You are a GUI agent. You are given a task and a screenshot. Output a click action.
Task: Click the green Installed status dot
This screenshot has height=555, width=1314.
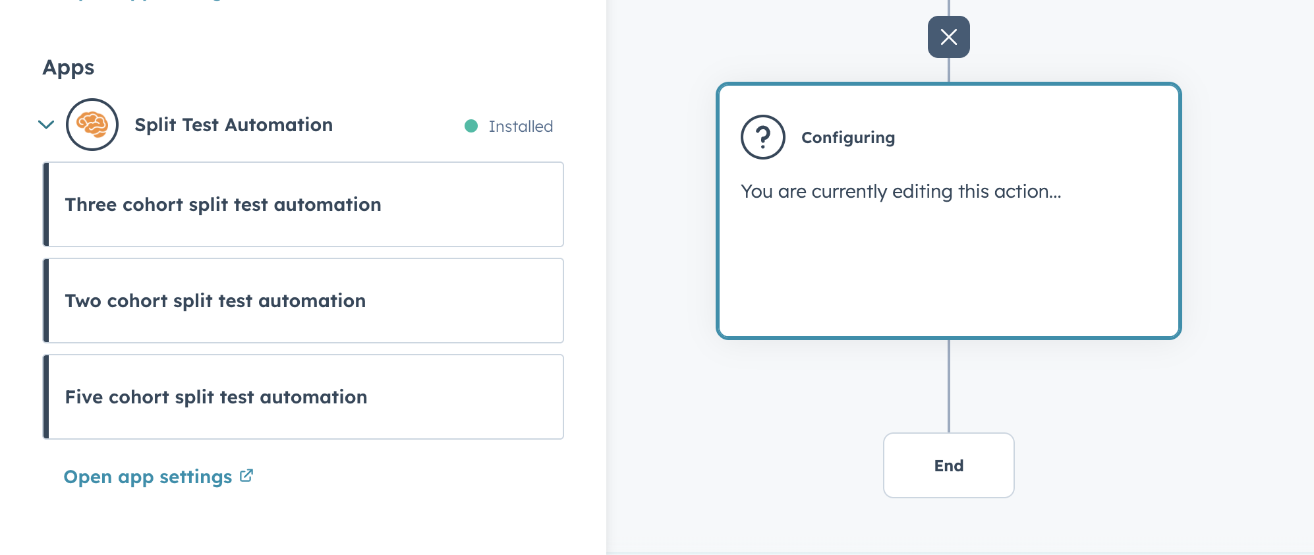pos(471,125)
